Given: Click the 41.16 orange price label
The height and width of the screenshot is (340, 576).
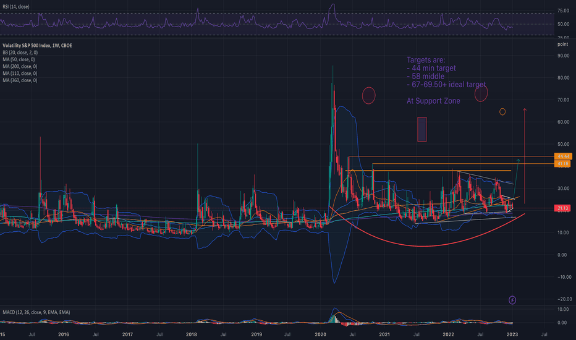Looking at the screenshot, I should coord(563,163).
